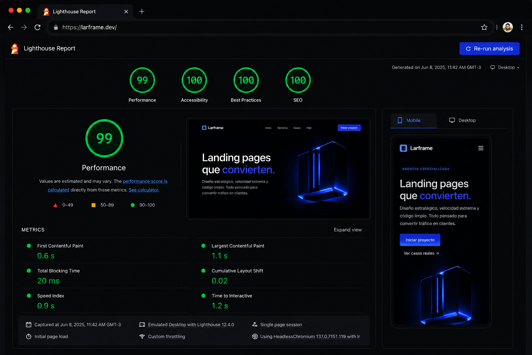
Task: Click the large Performance 99 gauge
Action: pos(104,138)
